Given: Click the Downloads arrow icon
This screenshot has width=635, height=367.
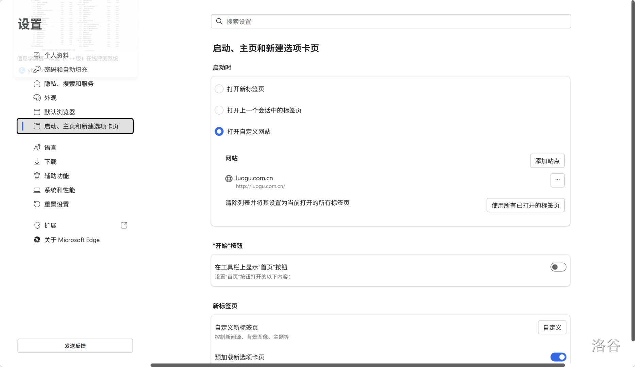Looking at the screenshot, I should click(37, 162).
